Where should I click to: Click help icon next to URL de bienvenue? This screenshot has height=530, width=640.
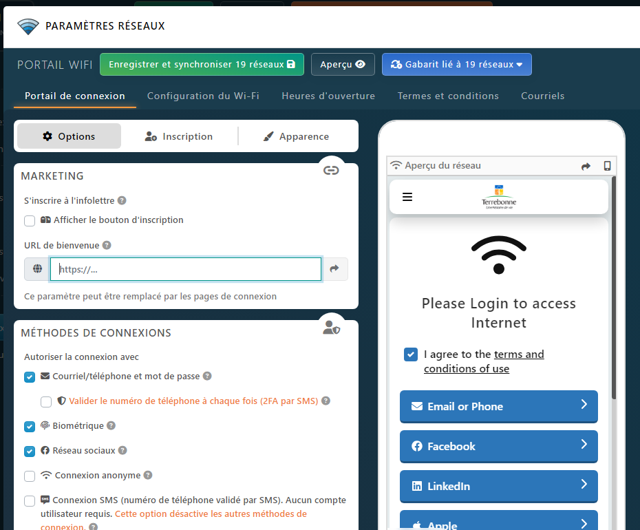107,245
